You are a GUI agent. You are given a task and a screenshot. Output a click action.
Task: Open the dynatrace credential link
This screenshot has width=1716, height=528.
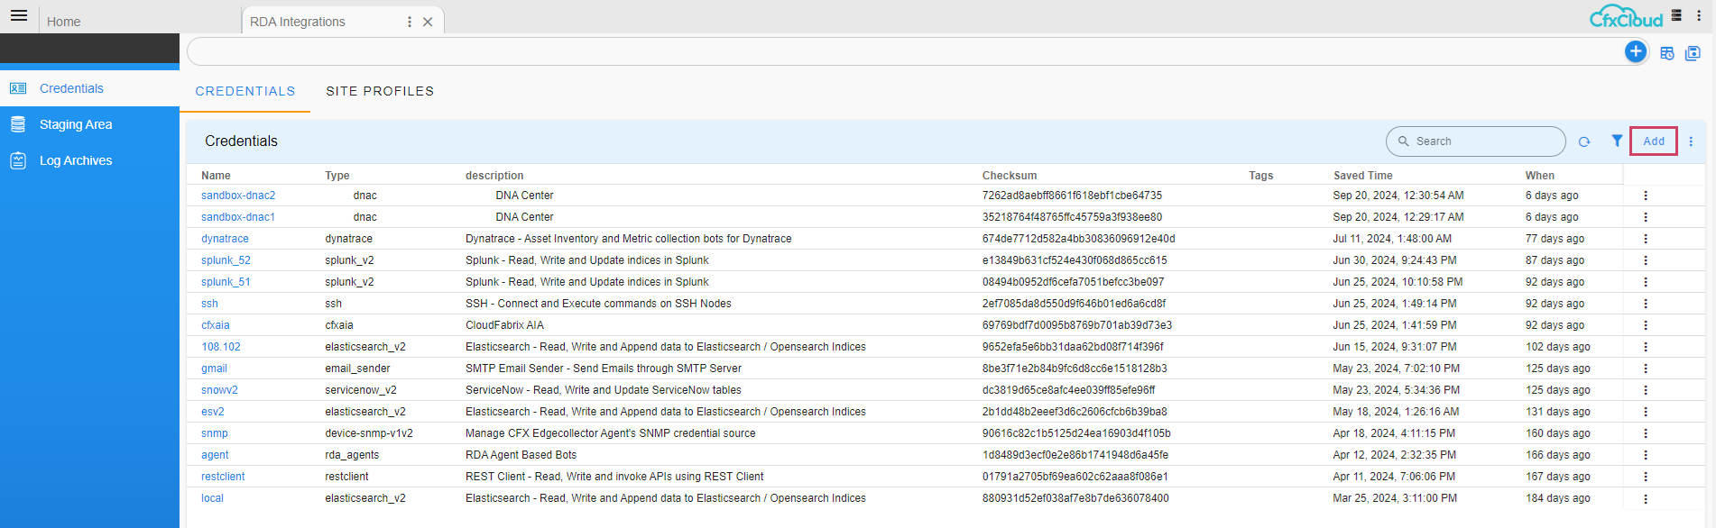225,239
